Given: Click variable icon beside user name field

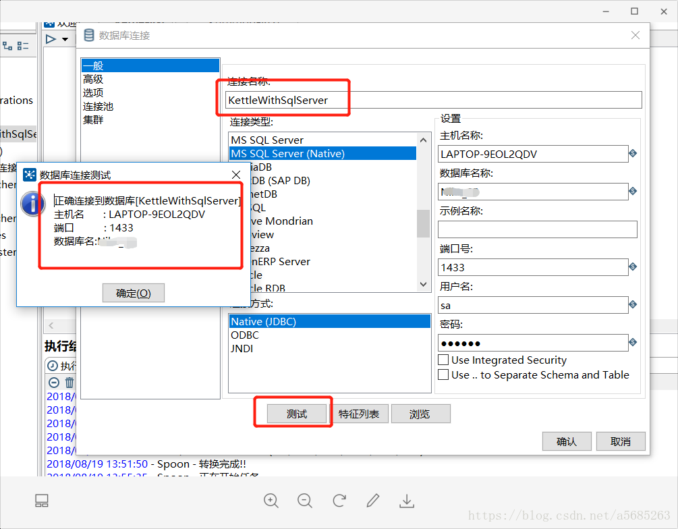Looking at the screenshot, I should click(x=633, y=304).
